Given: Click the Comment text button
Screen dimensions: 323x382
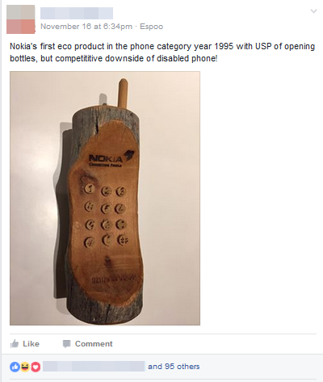Looking at the screenshot, I should [x=94, y=344].
